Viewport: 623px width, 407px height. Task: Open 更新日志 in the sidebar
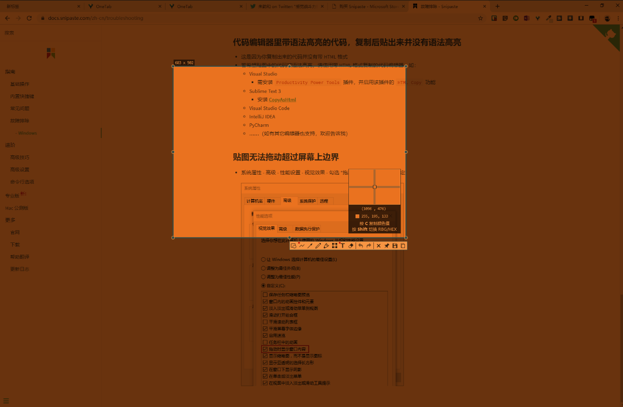pyautogui.click(x=20, y=269)
